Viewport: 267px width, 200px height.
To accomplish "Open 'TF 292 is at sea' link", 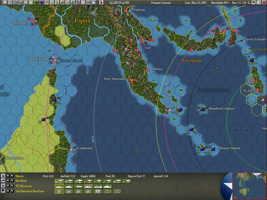I will (24, 186).
